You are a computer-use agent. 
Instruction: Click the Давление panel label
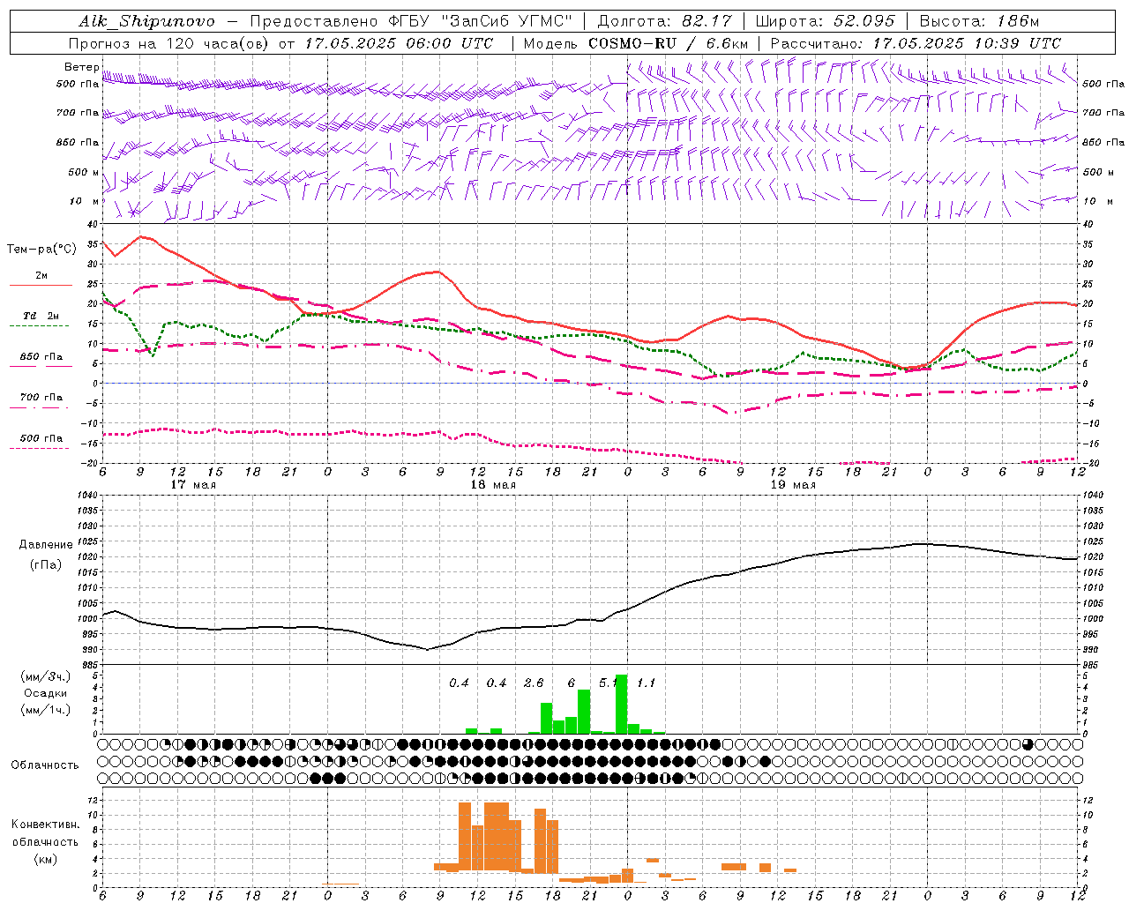coord(46,545)
